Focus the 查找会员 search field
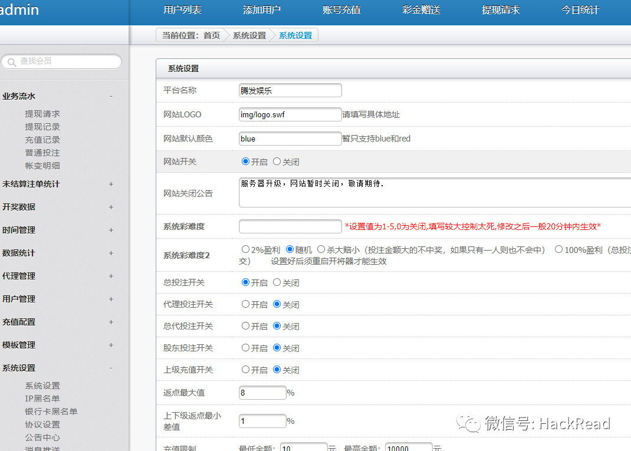 [x=61, y=61]
